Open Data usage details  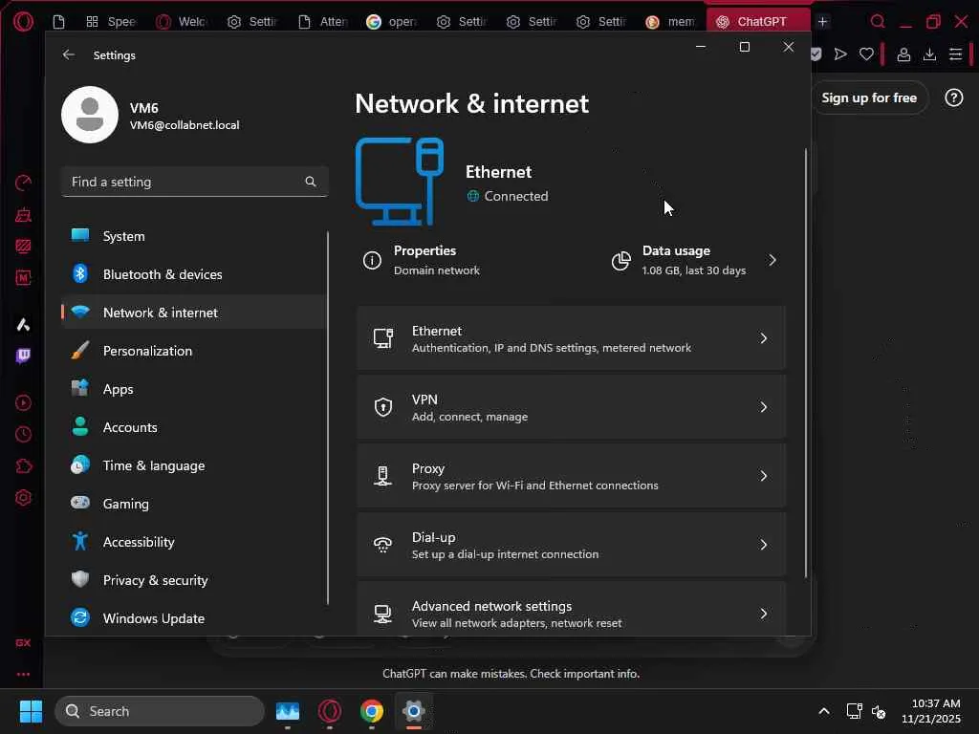click(x=695, y=260)
